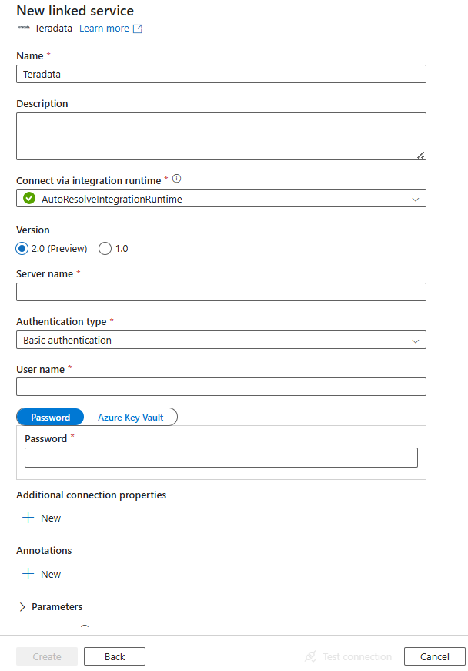Select the Version 1.0 radio button
Screen dimensions: 468x671
tap(105, 248)
